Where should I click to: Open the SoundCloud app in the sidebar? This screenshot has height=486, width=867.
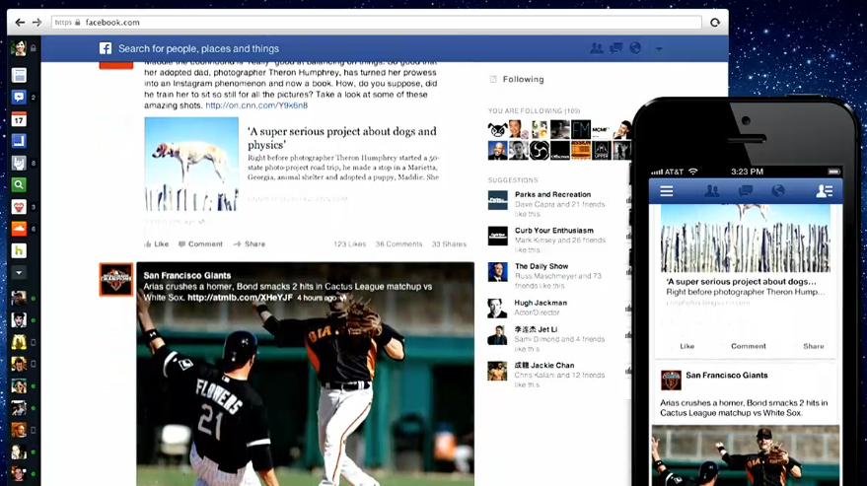tap(19, 229)
